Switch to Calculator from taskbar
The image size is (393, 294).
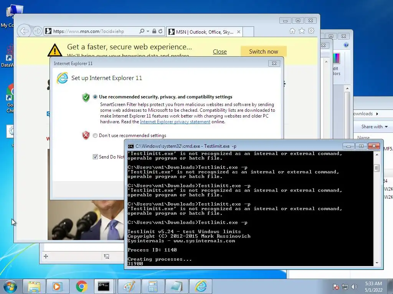(153, 286)
